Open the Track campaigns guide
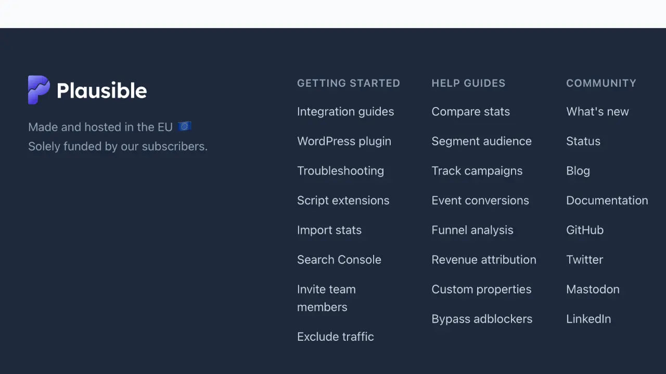This screenshot has height=374, width=666. point(477,170)
